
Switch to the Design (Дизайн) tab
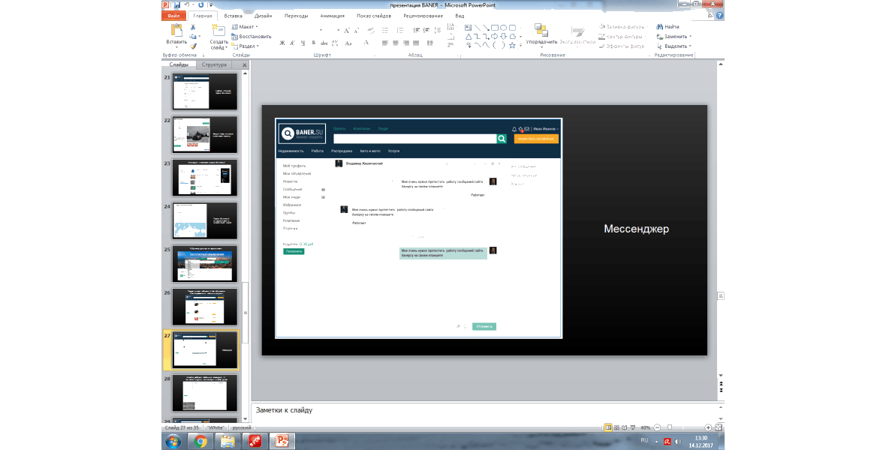point(263,16)
